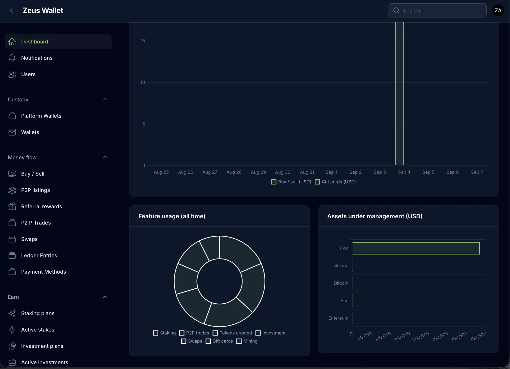Toggle the Gift cards (USD) legend box
The height and width of the screenshot is (369, 510).
click(x=317, y=182)
